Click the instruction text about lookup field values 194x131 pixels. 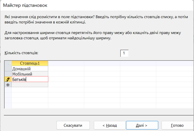pos(93,19)
